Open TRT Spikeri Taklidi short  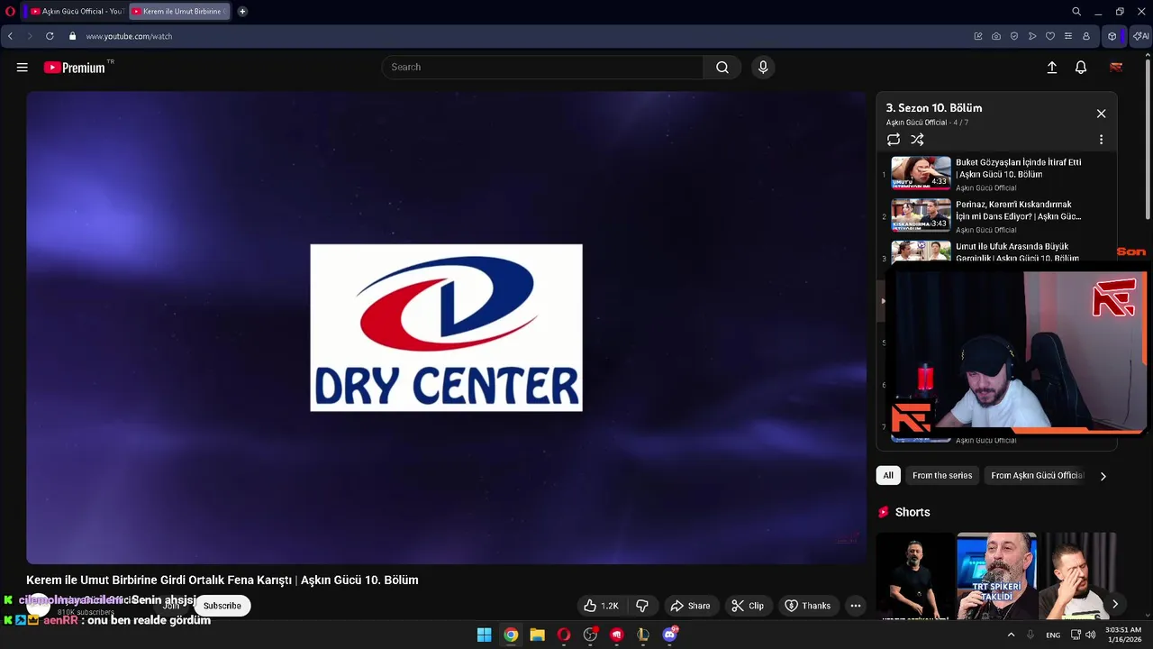[x=996, y=575]
